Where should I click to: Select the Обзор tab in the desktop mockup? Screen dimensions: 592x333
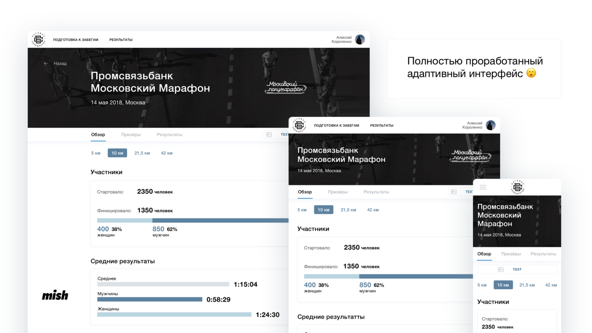98,135
